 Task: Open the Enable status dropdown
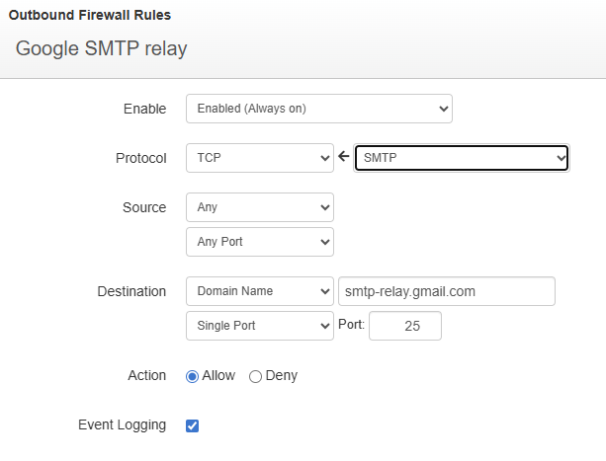(318, 109)
